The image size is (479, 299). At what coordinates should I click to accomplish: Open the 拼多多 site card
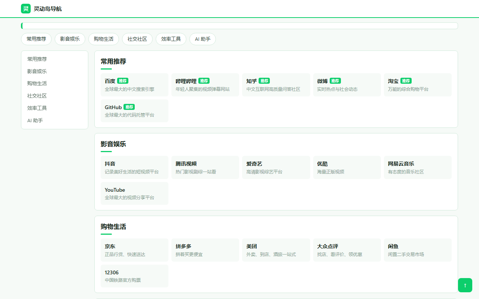point(205,250)
